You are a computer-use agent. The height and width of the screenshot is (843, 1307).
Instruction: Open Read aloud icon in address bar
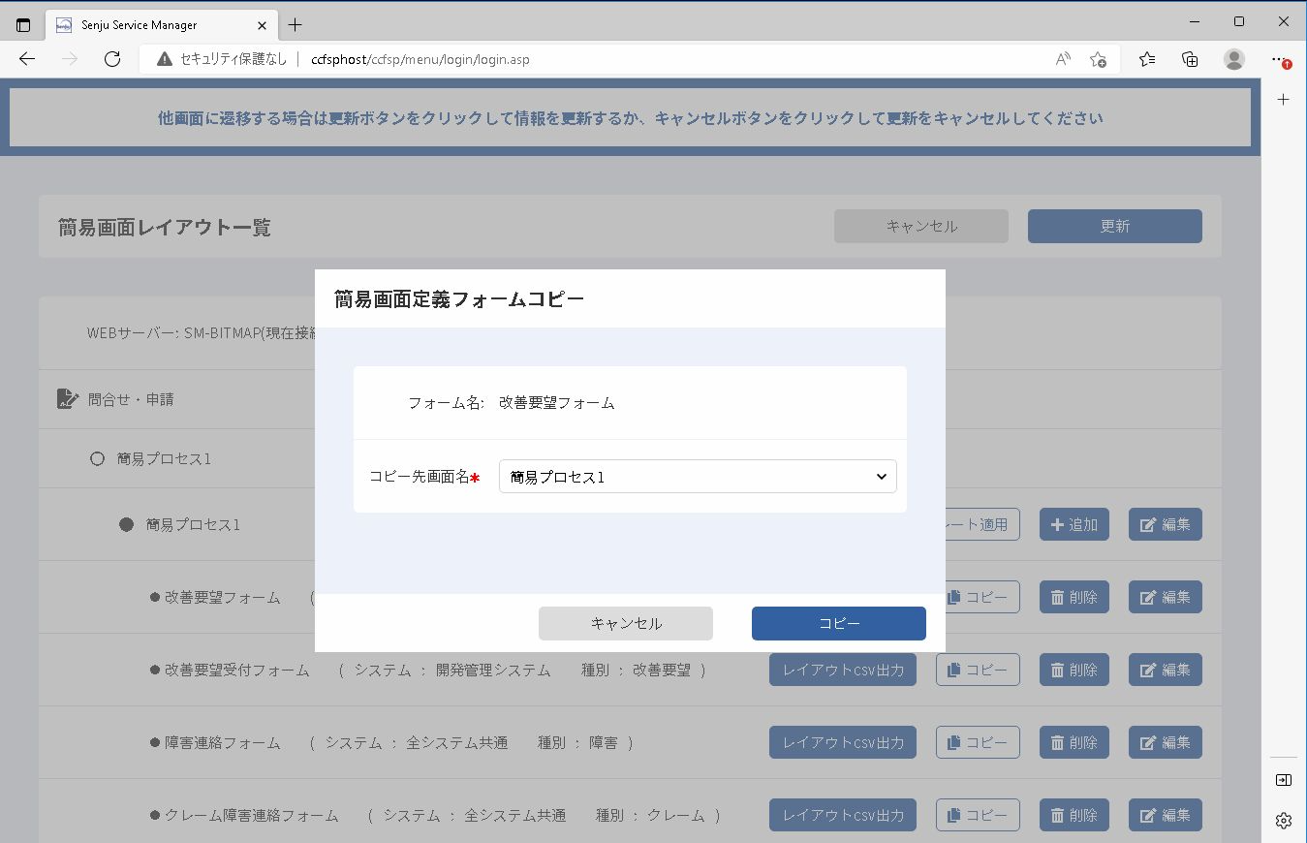click(x=1063, y=59)
